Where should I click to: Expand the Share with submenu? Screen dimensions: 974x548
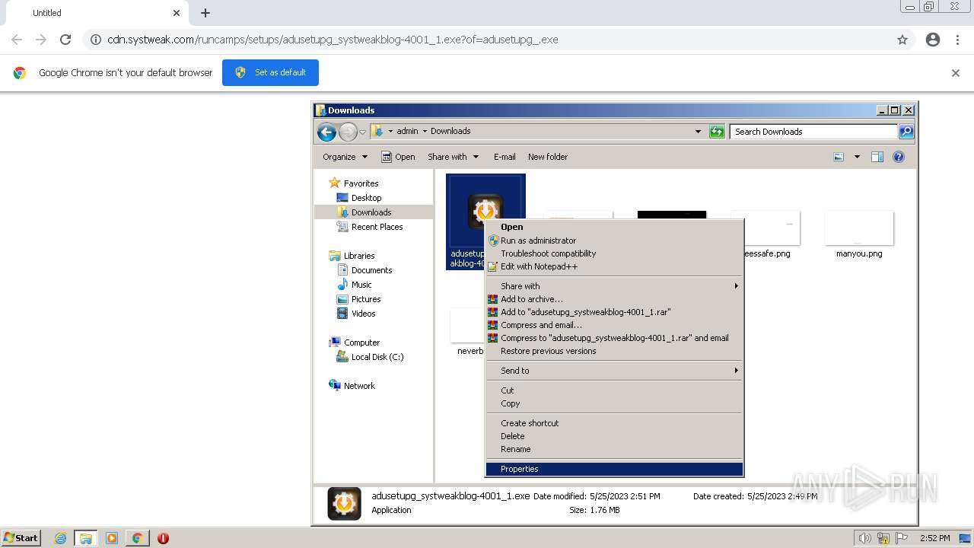(614, 286)
